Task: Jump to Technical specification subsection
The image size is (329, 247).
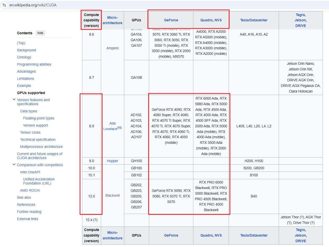Action: 38,140
